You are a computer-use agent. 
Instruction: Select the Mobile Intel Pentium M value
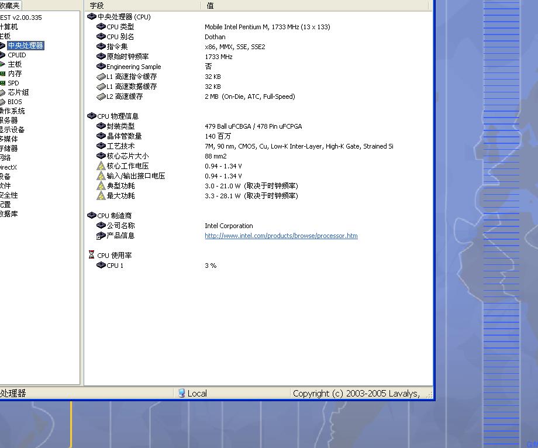tap(267, 27)
